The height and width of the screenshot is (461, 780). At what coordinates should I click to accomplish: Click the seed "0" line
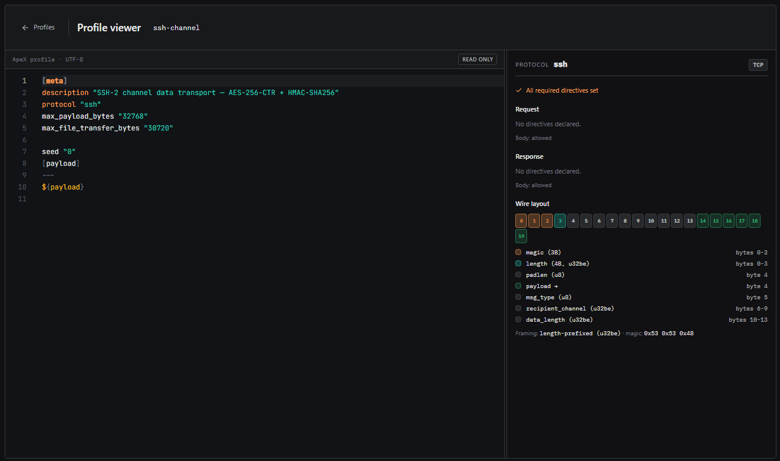click(x=59, y=152)
